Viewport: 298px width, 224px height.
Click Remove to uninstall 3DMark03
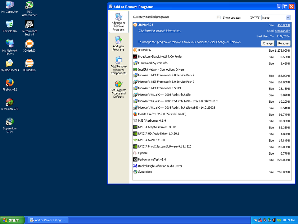tap(283, 43)
